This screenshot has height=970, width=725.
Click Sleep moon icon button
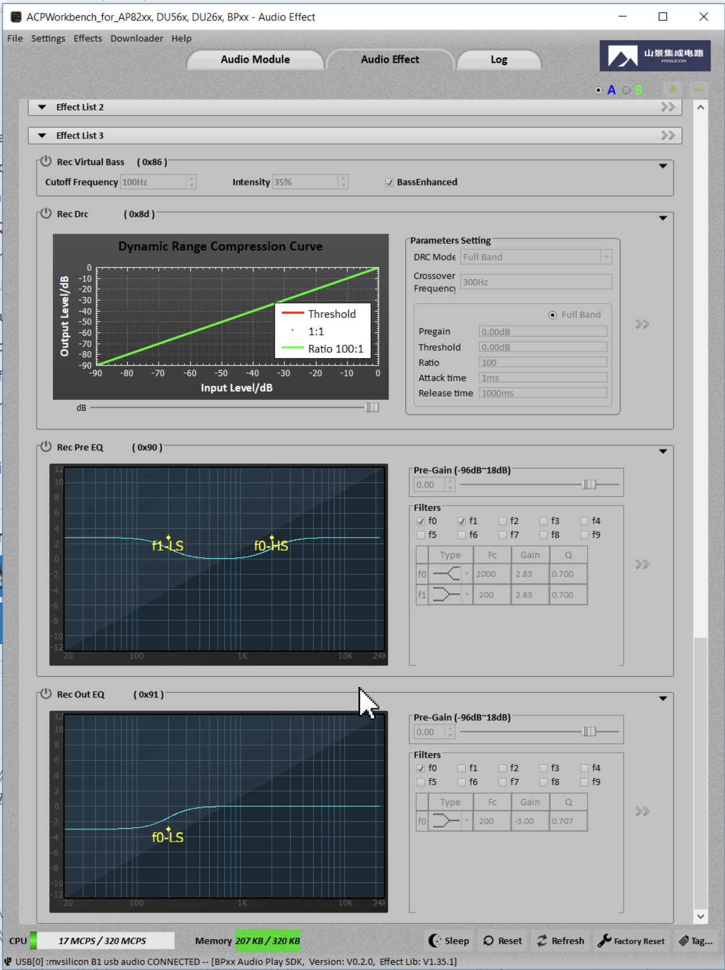click(x=449, y=941)
